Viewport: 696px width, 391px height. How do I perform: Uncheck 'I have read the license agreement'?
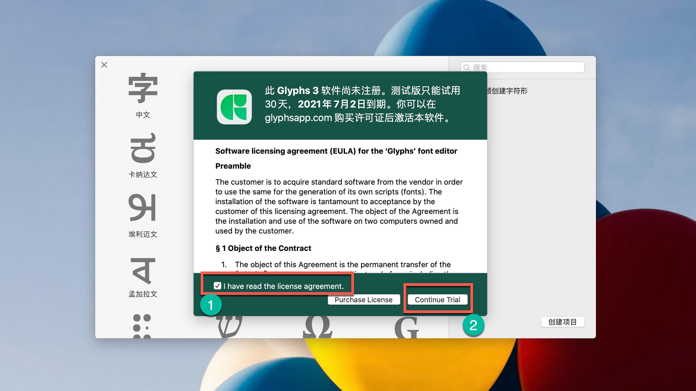click(x=217, y=286)
